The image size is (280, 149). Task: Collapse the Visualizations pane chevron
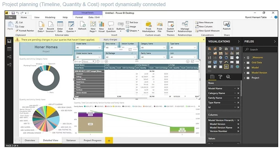click(239, 41)
